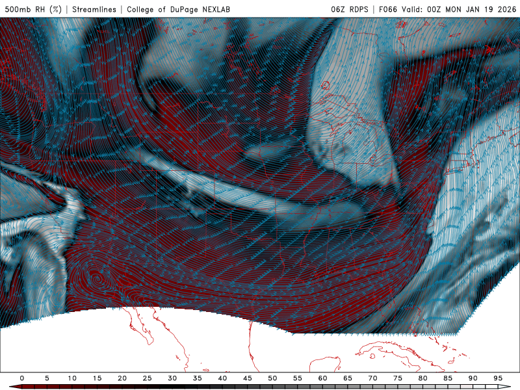This screenshot has height=390, width=520.
Task: Click the '90' value on the color scale
Action: pos(473,378)
